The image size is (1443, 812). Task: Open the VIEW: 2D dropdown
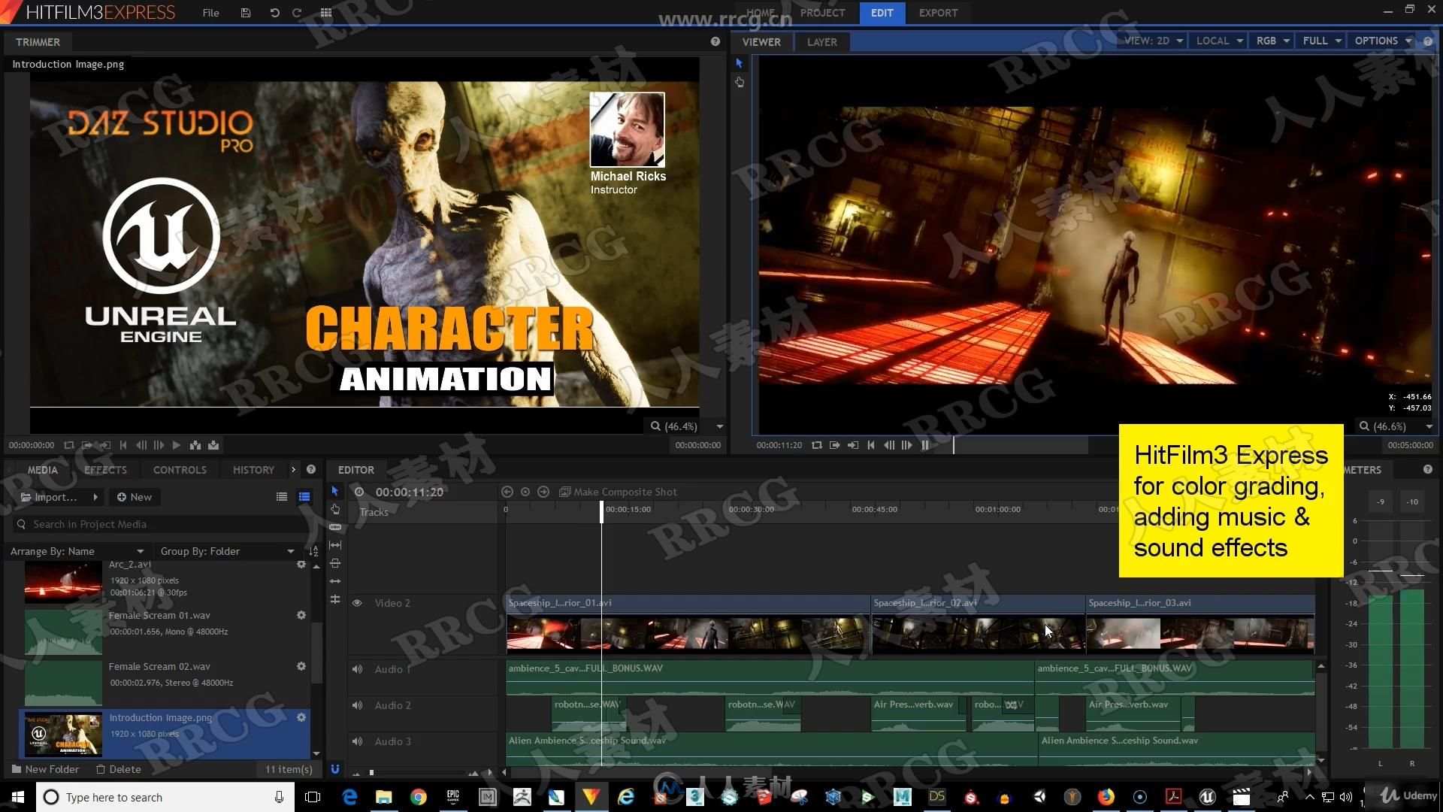1154,41
